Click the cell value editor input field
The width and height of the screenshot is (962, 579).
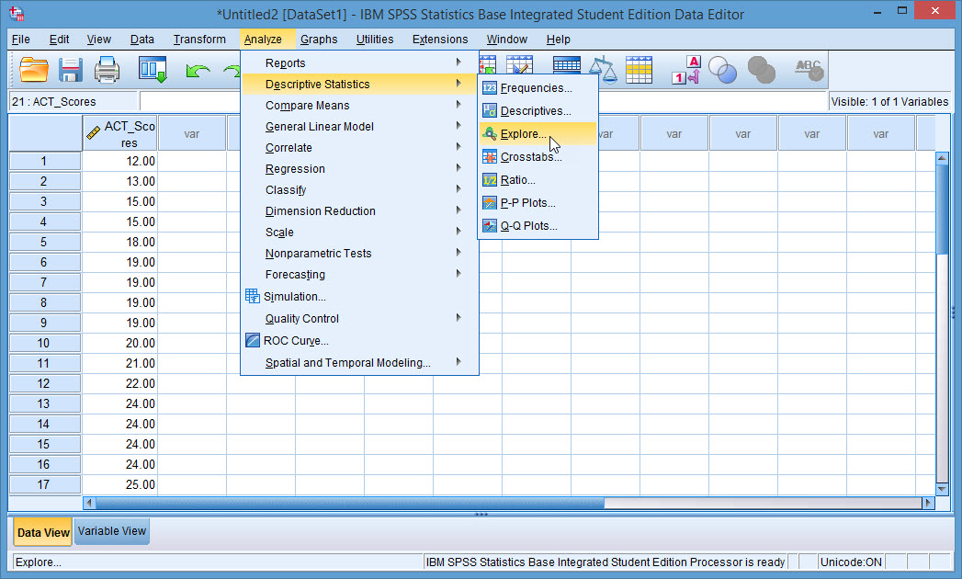point(483,101)
